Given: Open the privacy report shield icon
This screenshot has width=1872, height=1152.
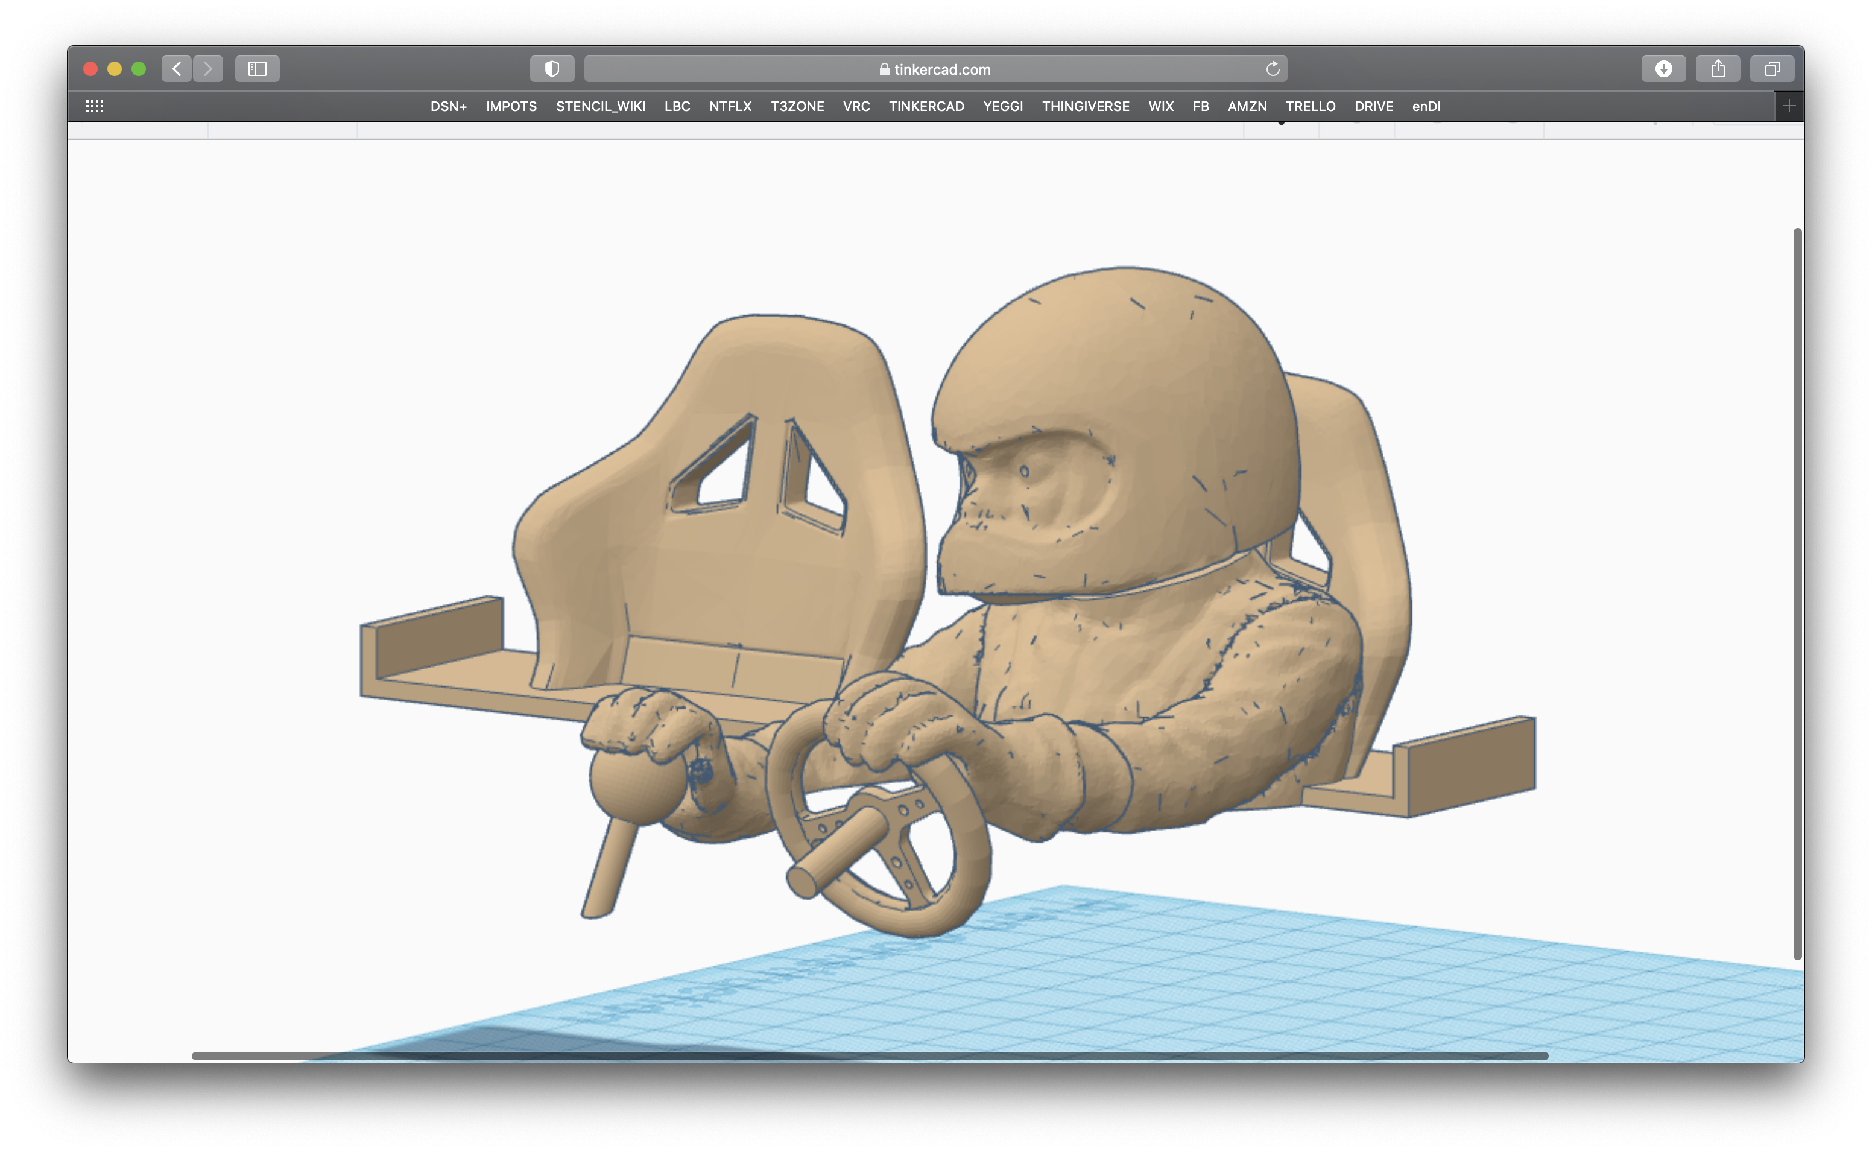Looking at the screenshot, I should 552,69.
